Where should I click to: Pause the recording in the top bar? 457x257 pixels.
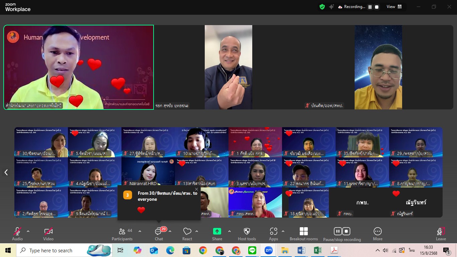tap(370, 7)
